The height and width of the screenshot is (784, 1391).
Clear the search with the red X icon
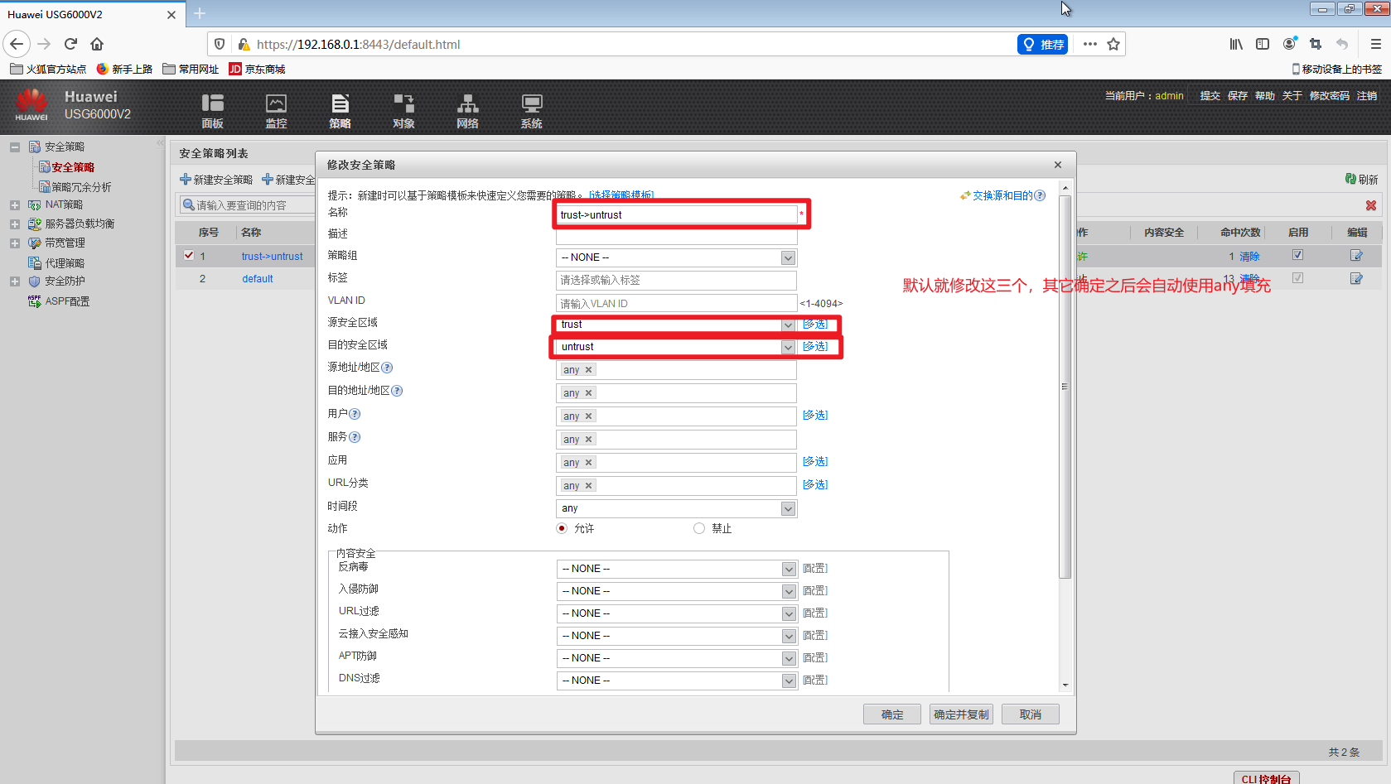coord(1371,205)
